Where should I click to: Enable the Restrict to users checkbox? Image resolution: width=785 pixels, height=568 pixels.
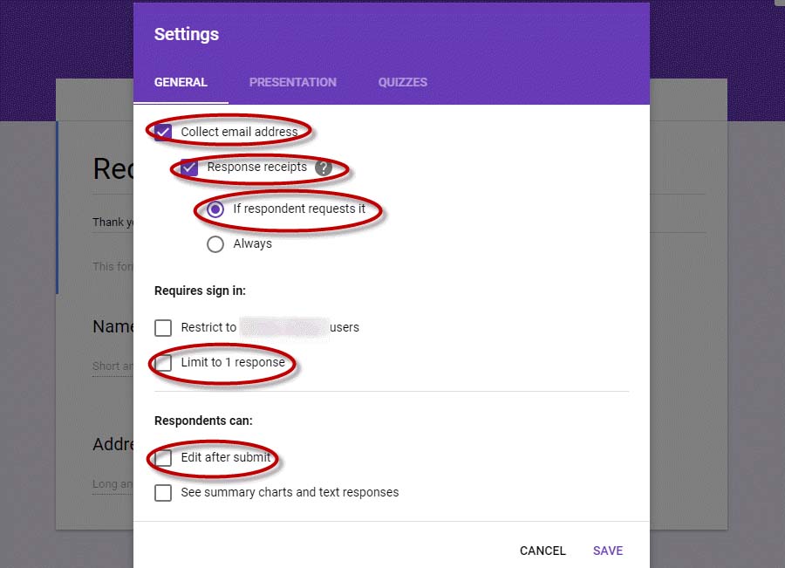coord(163,327)
